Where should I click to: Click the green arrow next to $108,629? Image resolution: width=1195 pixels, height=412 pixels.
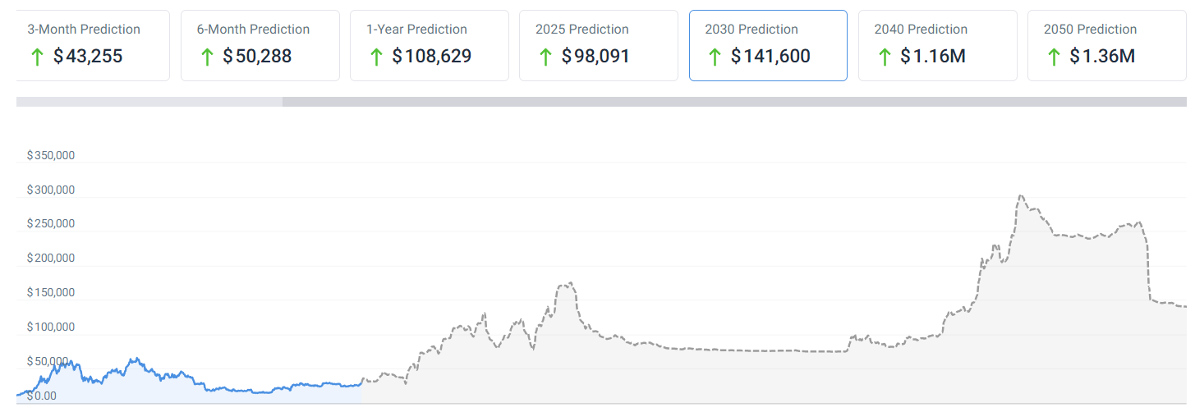tap(376, 57)
